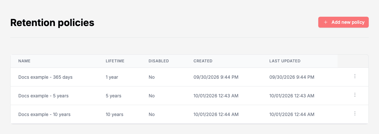
Task: Click the plus icon in Add new policy
Action: point(326,22)
